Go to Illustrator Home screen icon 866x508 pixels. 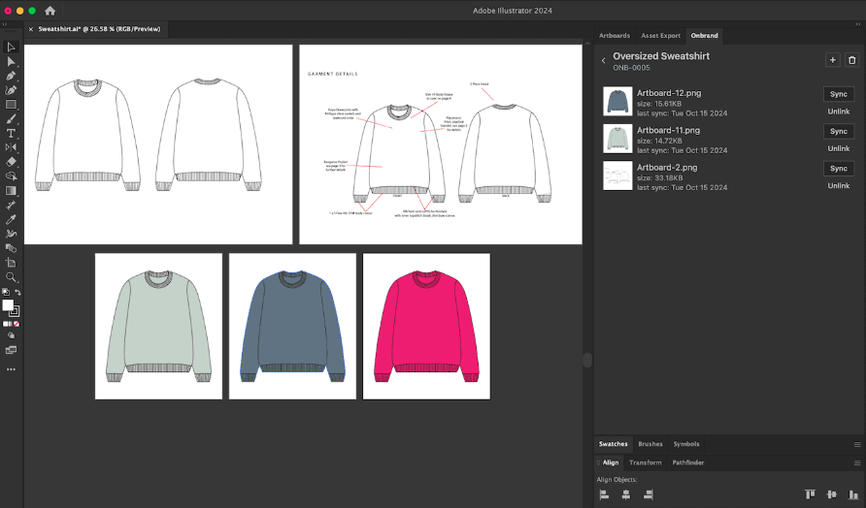(x=50, y=11)
